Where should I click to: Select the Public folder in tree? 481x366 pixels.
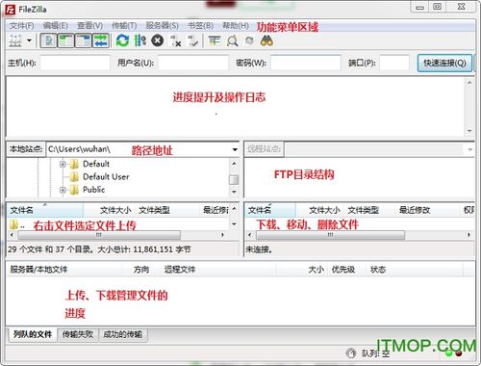tap(93, 190)
